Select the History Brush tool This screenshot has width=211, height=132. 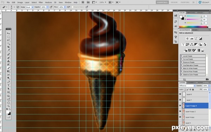[8, 64]
